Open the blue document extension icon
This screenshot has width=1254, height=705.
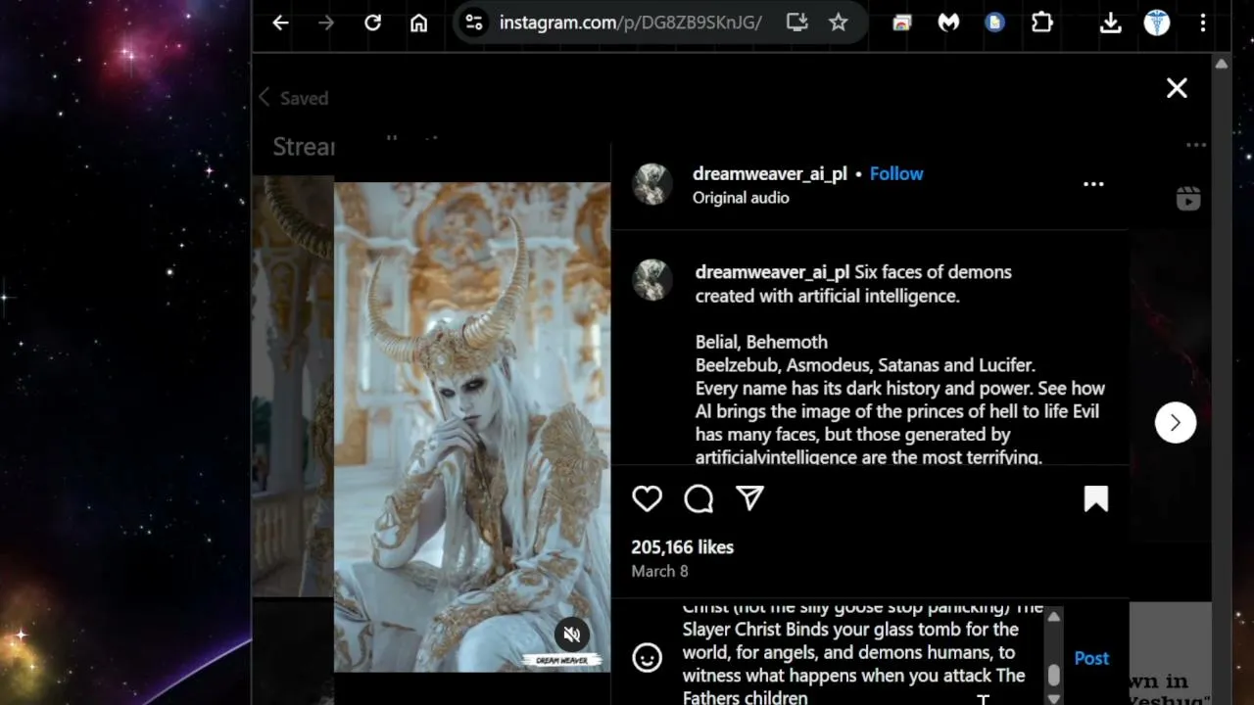995,23
